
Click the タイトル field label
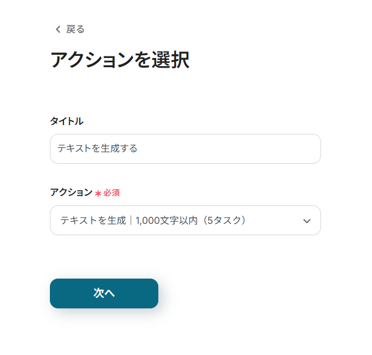[x=66, y=121]
